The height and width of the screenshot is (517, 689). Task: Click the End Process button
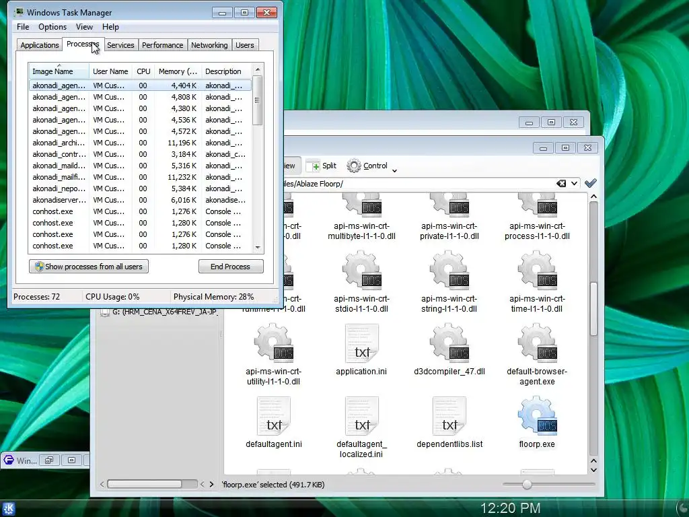tap(231, 267)
